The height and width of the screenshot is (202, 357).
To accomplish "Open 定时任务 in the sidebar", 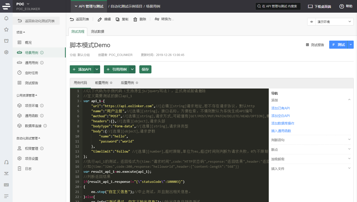I will coord(31,73).
